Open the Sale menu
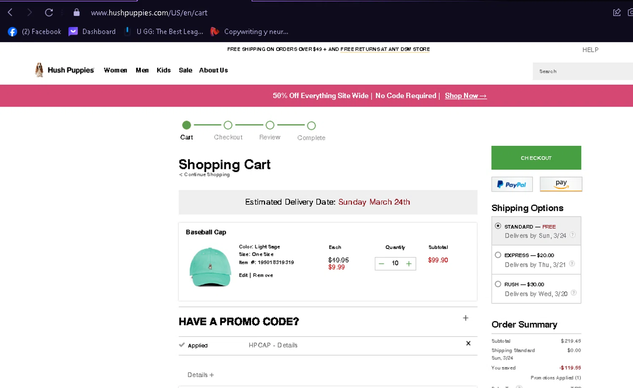The height and width of the screenshot is (388, 633). point(186,70)
